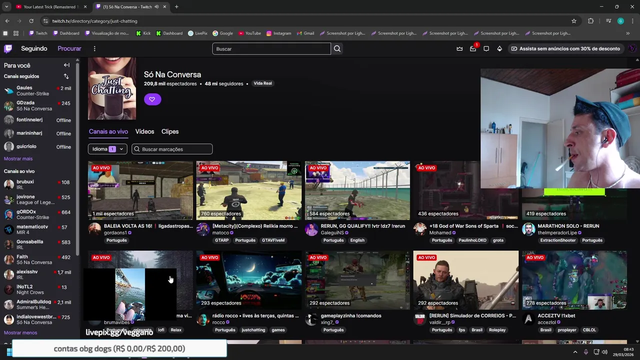Click the search magnifier button
Screen dimensions: 640x360
click(337, 48)
